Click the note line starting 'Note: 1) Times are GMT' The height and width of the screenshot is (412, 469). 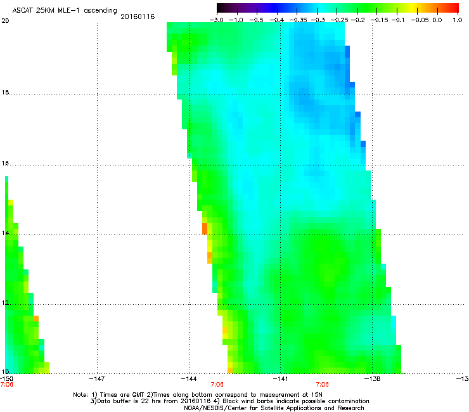point(198,395)
